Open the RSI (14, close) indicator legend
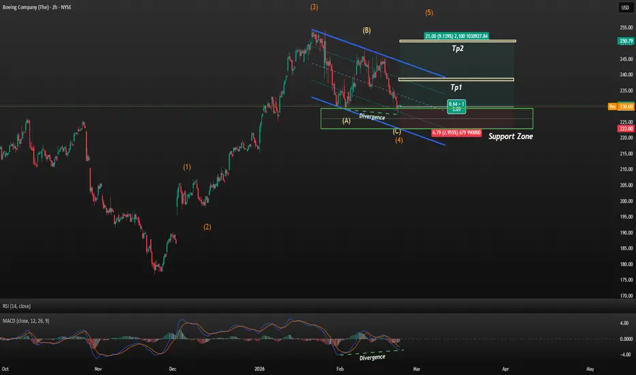The image size is (636, 375). click(16, 306)
